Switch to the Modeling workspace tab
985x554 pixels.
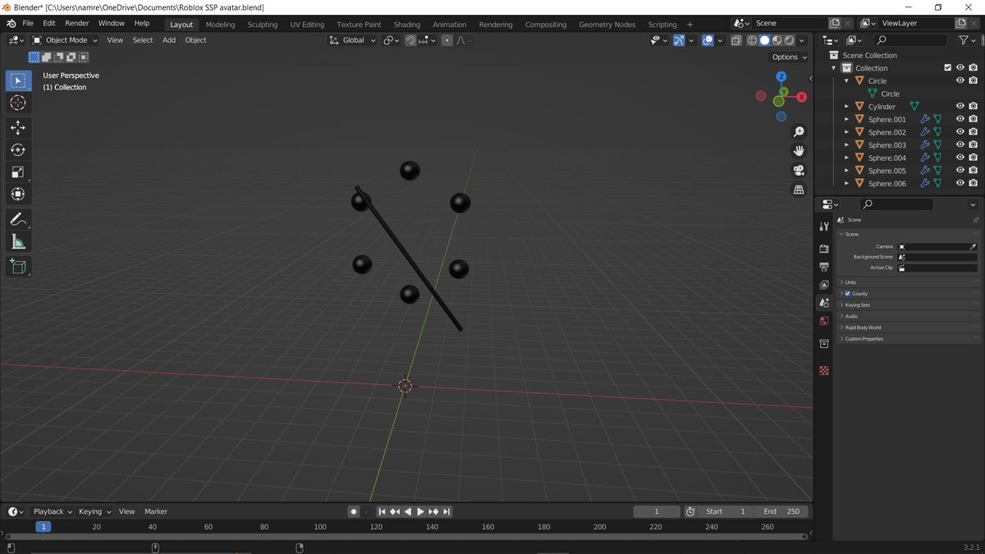point(220,25)
